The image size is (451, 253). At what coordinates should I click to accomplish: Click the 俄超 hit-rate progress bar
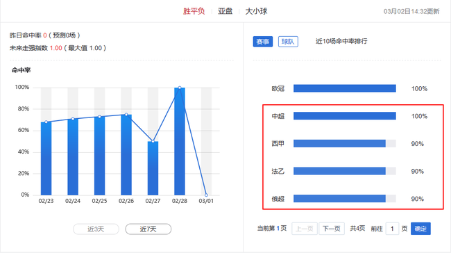click(x=345, y=199)
